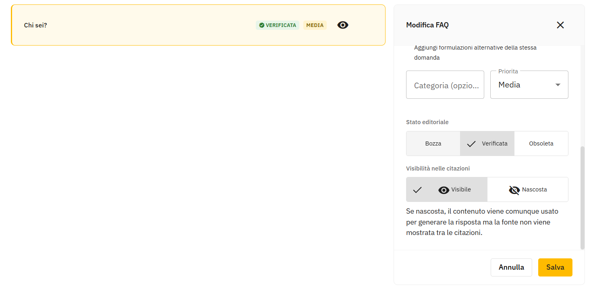Screen dimensions: 593x289
Task: Click the panel's vertical scrollbar
Action: coord(582,198)
